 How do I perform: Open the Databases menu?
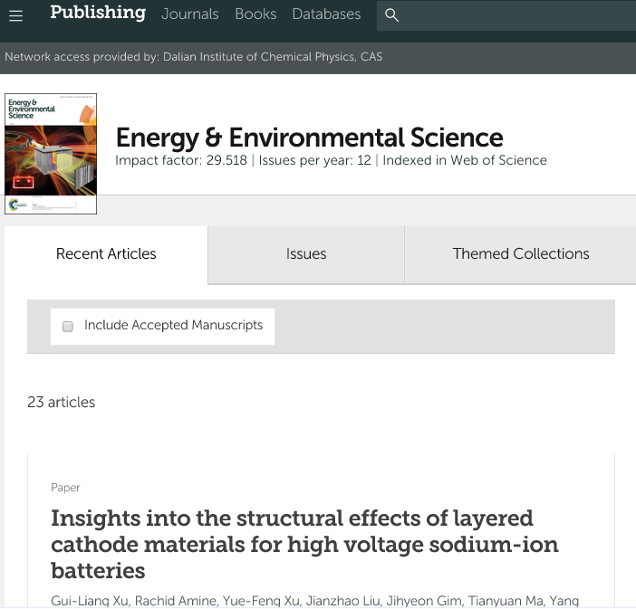(326, 14)
